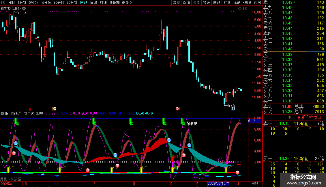326x187 pixels.
Task: Open the 更多 periods expander
Action: point(127,3)
